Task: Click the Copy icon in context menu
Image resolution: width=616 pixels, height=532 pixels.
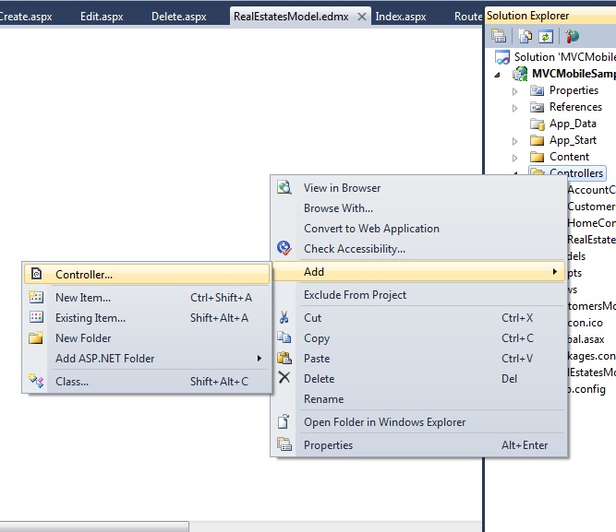Action: pyautogui.click(x=284, y=337)
